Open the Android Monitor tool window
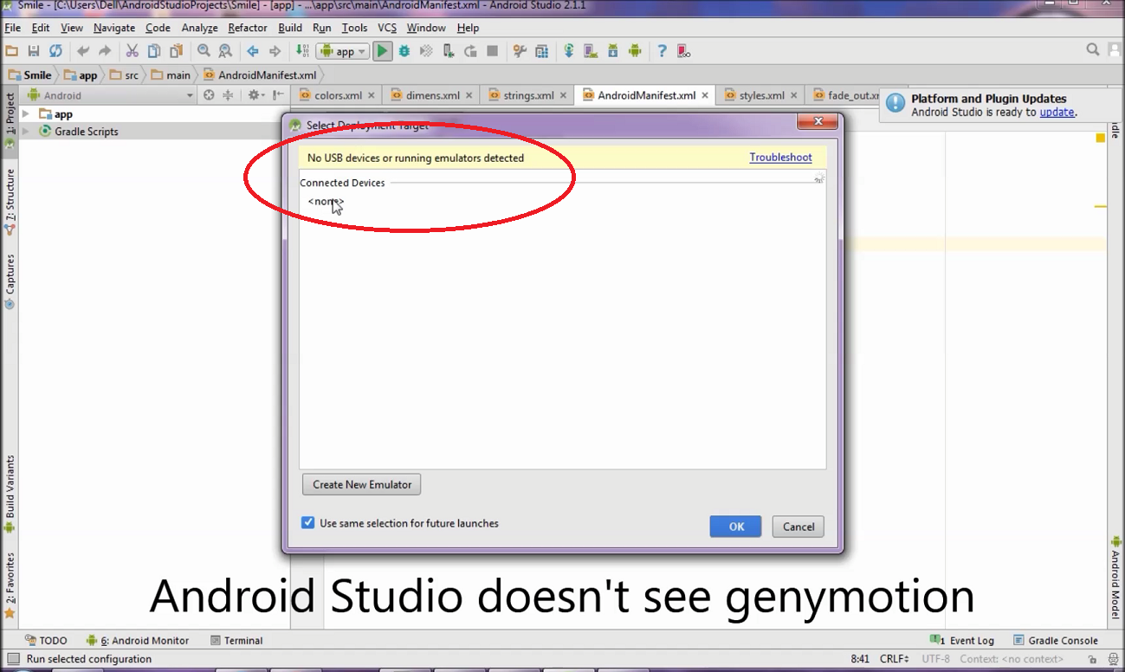 coord(138,641)
